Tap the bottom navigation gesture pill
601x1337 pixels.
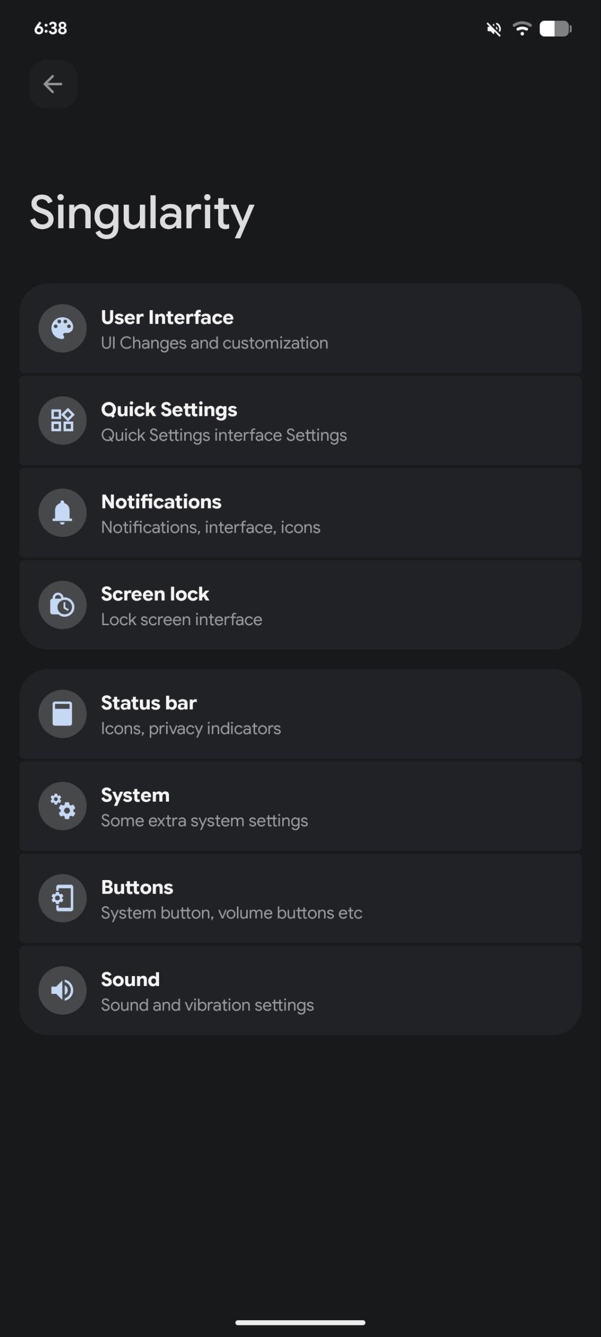(300, 1322)
